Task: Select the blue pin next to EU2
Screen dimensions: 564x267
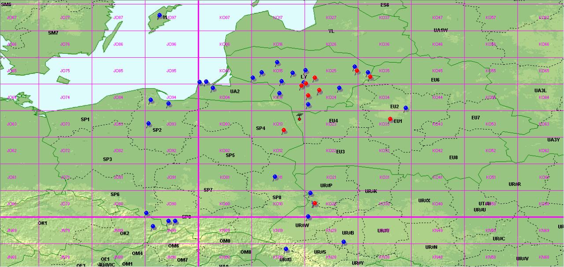Action: pos(406,108)
